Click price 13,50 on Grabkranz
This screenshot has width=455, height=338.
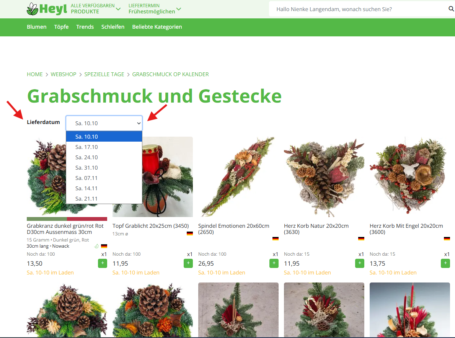34,263
